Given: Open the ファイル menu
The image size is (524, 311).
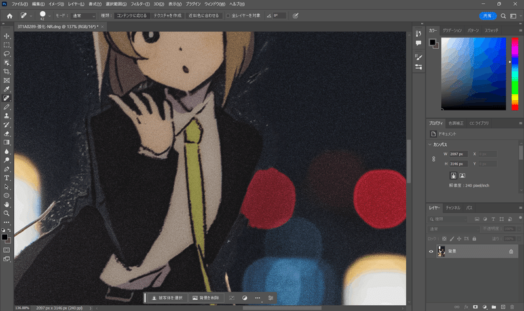Looking at the screenshot, I should (x=20, y=4).
